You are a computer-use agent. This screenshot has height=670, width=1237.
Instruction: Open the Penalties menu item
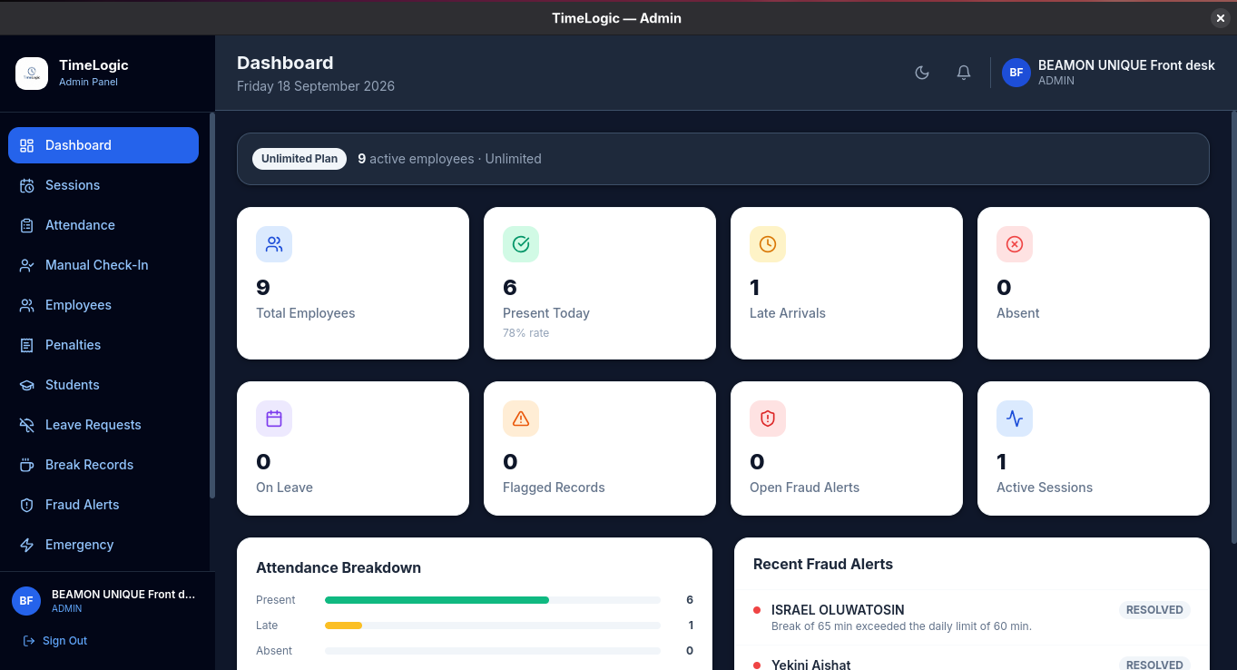point(103,345)
